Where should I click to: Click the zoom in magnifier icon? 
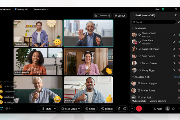[109, 15]
